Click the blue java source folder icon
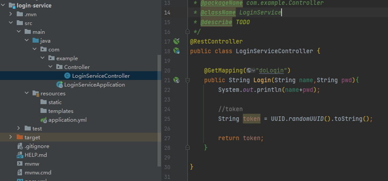This screenshot has height=181, width=388. click(x=36, y=41)
